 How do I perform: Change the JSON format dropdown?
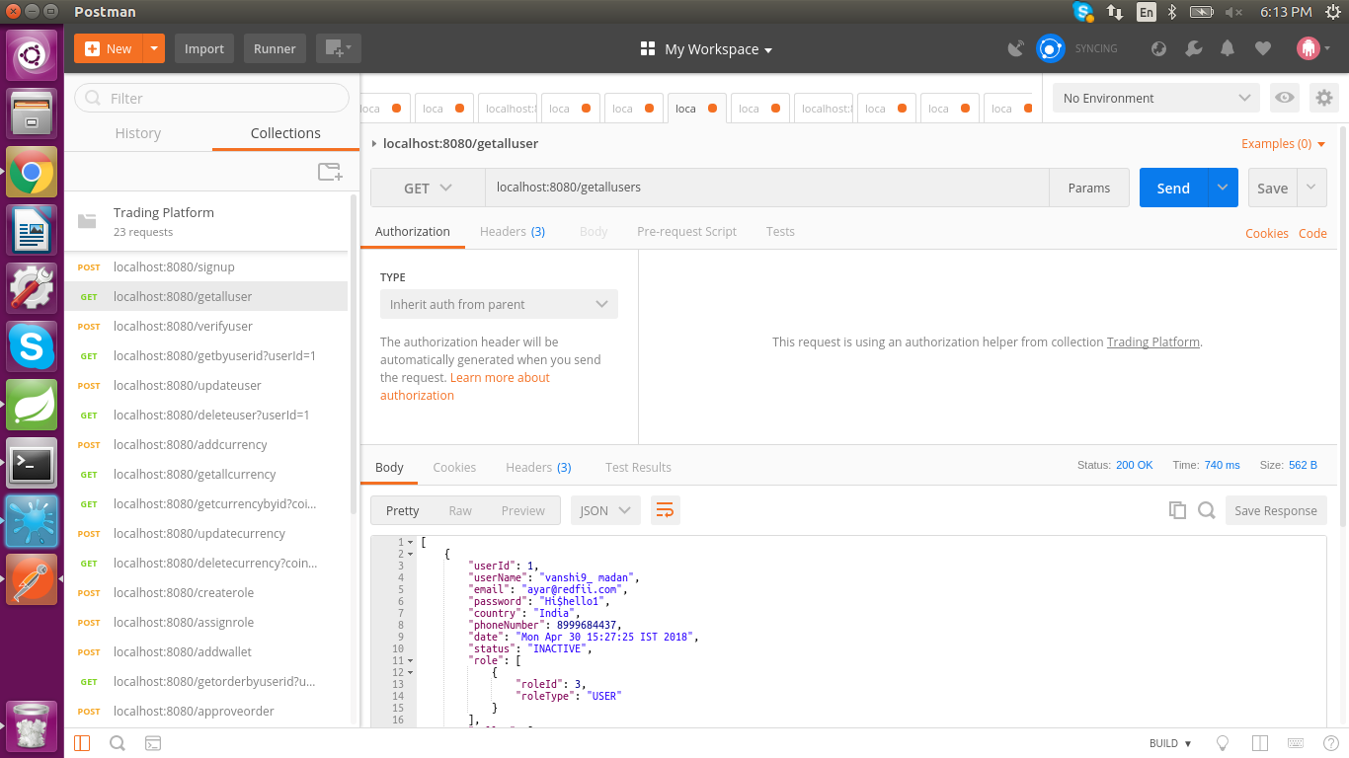(605, 510)
